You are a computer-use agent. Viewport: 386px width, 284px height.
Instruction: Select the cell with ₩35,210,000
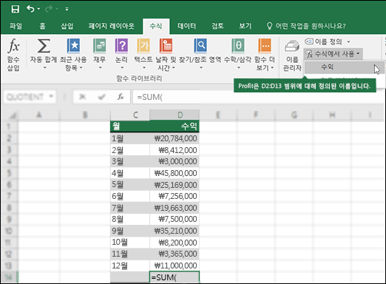(x=175, y=231)
